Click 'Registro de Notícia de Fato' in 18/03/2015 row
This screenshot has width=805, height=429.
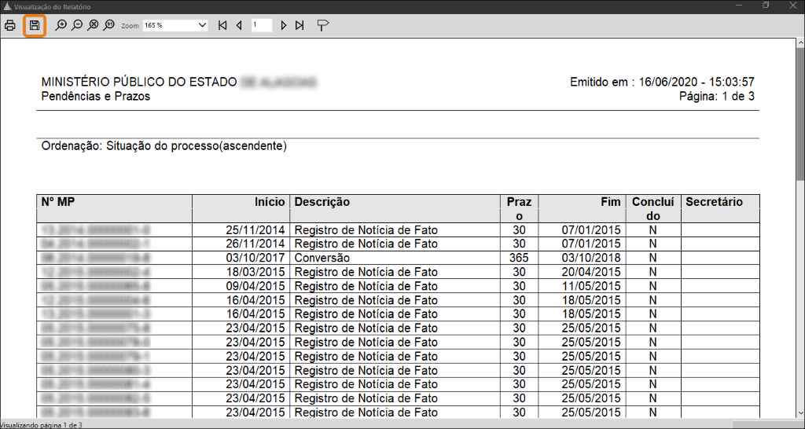pos(366,272)
